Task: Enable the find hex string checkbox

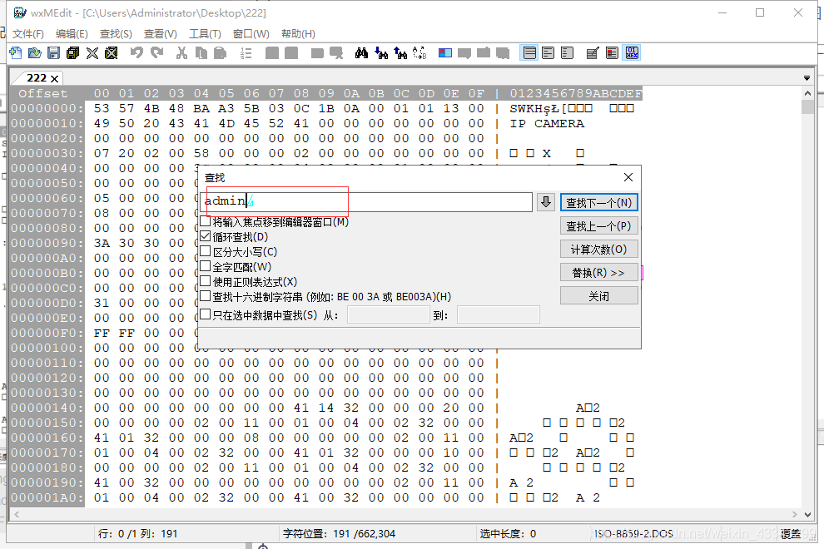Action: (x=206, y=296)
